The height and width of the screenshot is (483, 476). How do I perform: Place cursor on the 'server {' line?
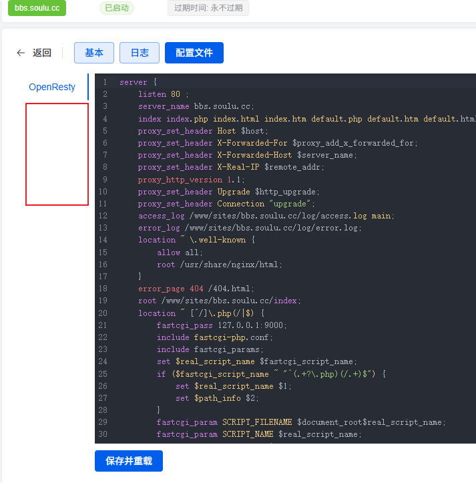tap(138, 82)
